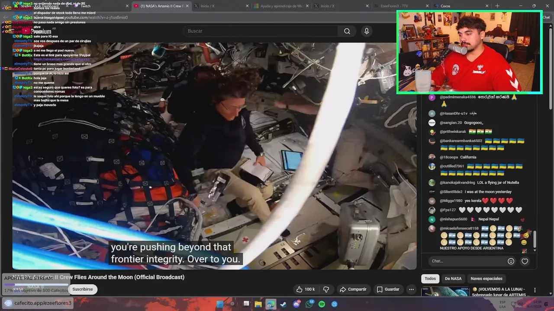Like the video with thumbs-up 100 k
554x311 pixels.
click(x=306, y=289)
